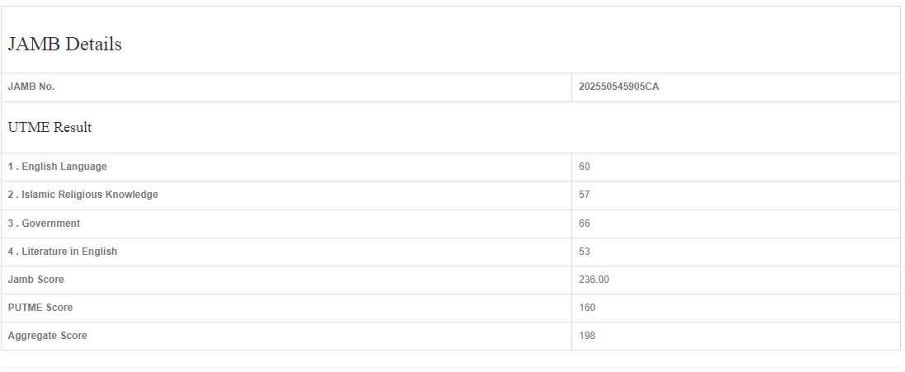This screenshot has height=372, width=905.
Task: Click the Government score 66
Action: click(585, 224)
